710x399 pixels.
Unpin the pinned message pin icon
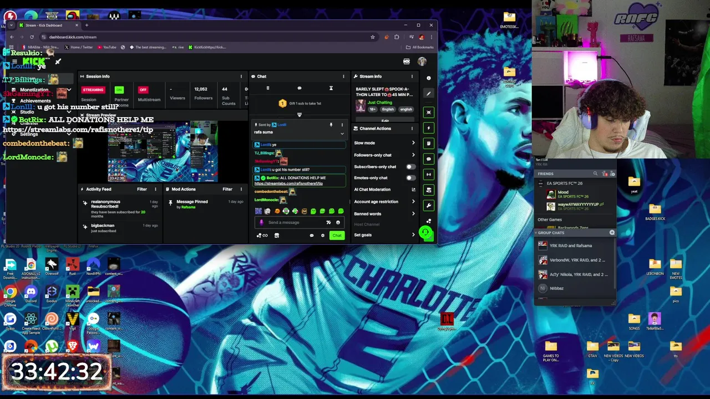coord(331,125)
